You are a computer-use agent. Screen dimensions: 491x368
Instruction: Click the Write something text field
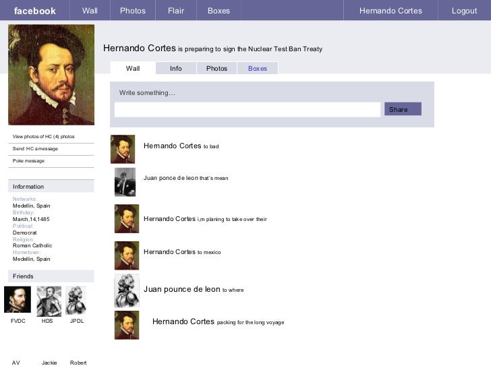pos(248,109)
